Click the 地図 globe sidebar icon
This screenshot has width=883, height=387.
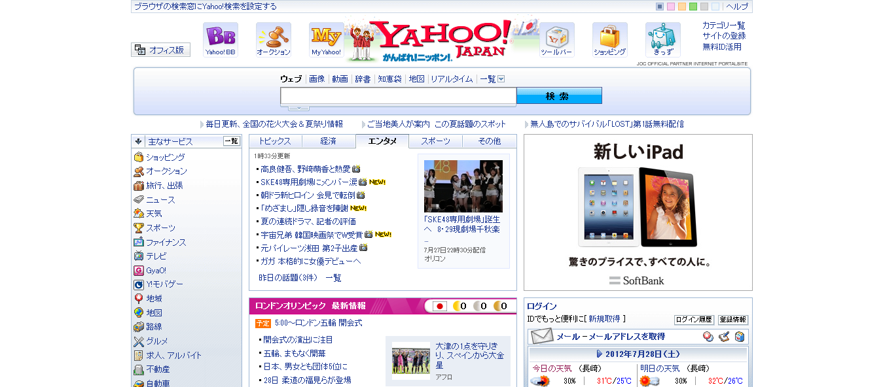click(x=139, y=313)
